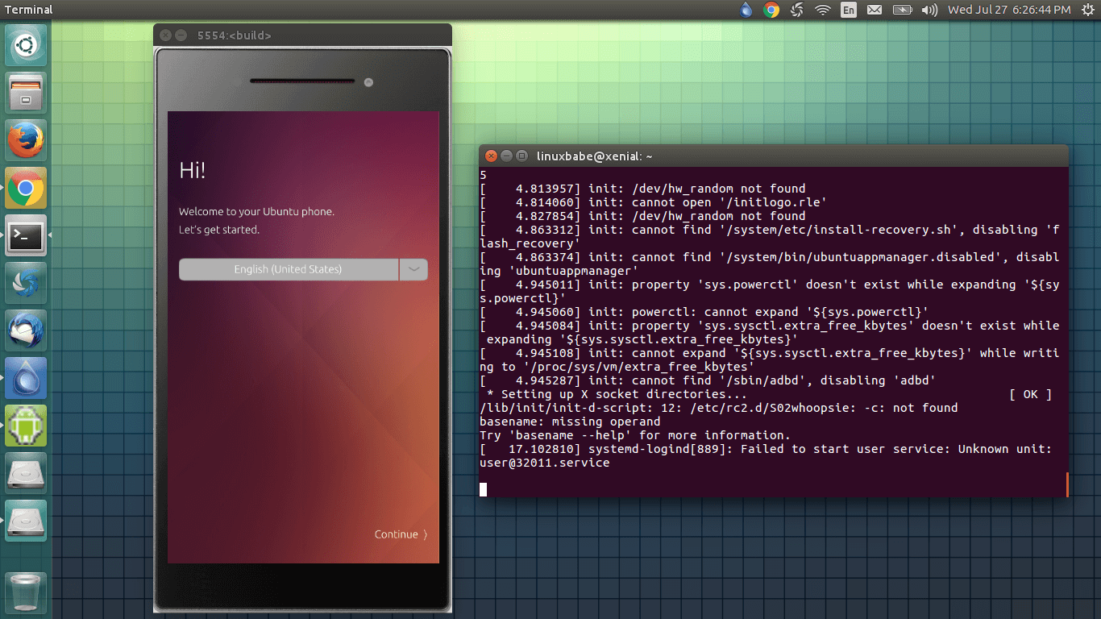Select the English (United States) language field
The image size is (1101, 619).
click(288, 269)
